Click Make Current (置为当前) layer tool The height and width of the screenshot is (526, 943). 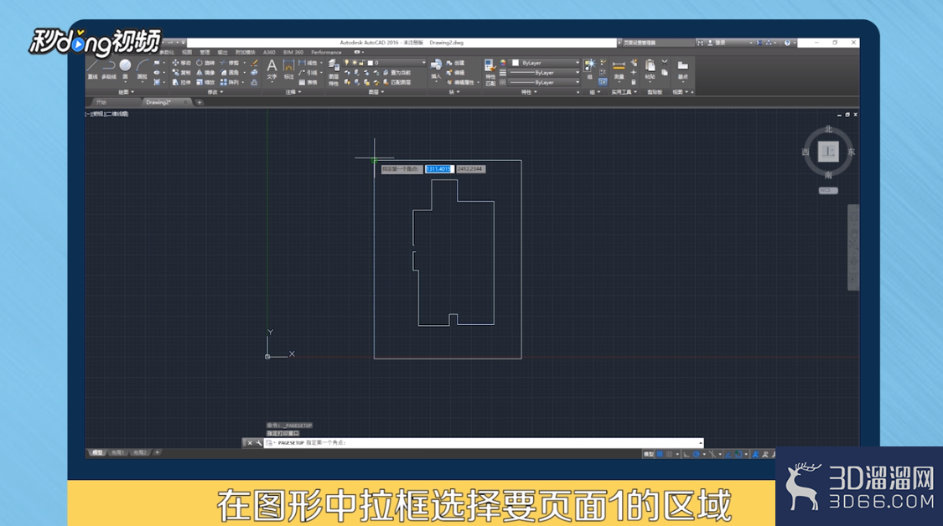pos(397,73)
